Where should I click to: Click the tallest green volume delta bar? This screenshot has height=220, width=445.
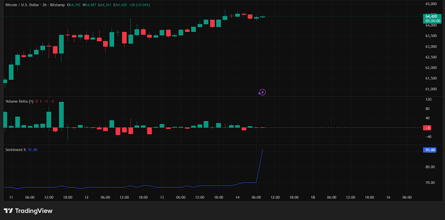(x=61, y=115)
